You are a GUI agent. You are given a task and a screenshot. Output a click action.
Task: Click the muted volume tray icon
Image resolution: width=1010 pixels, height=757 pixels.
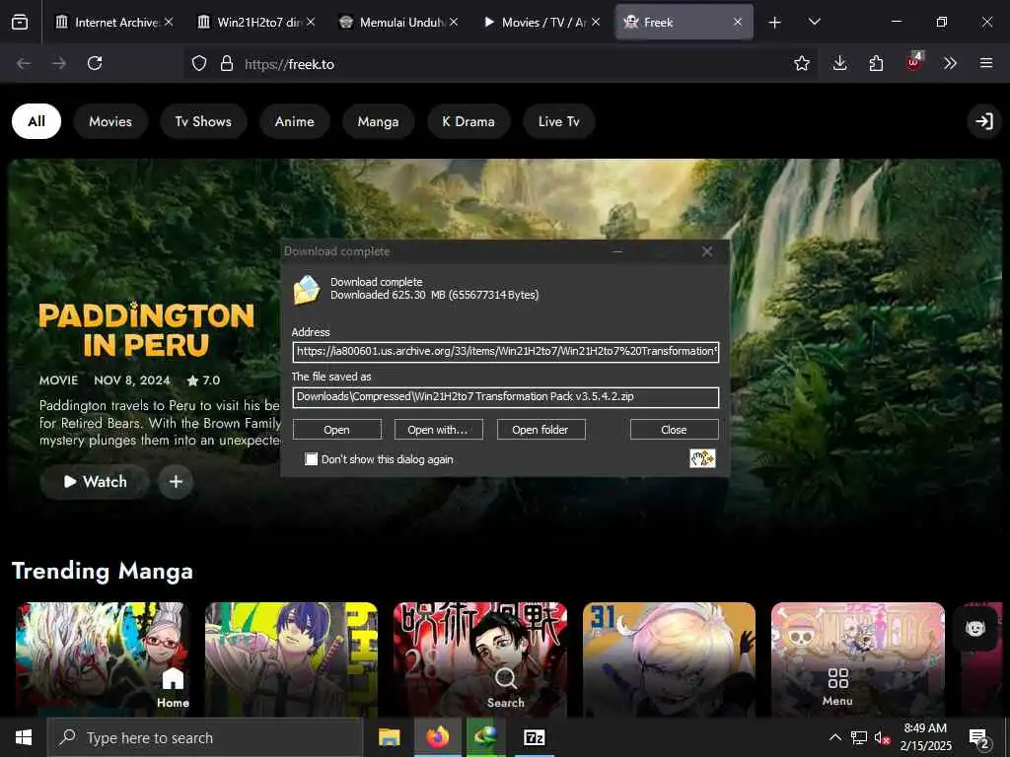click(x=882, y=737)
